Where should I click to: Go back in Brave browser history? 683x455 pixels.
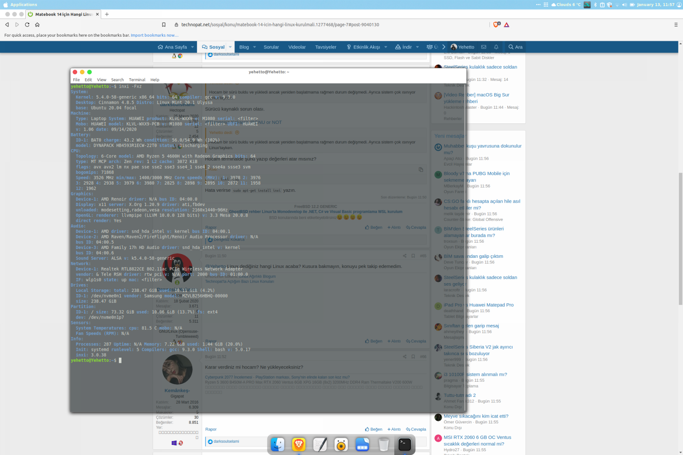pyautogui.click(x=7, y=24)
